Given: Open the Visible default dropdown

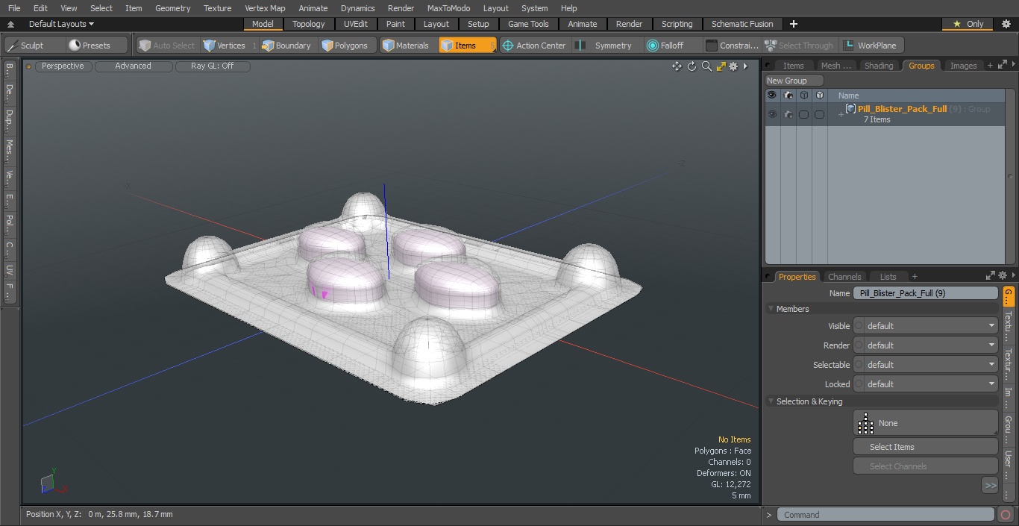Looking at the screenshot, I should coord(925,326).
